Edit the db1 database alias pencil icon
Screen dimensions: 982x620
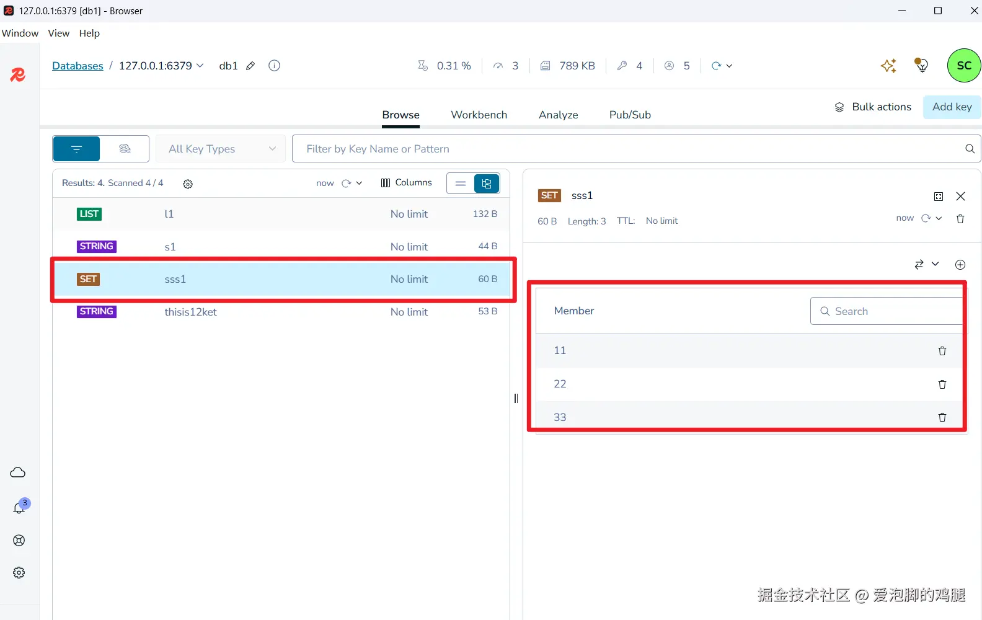tap(250, 66)
